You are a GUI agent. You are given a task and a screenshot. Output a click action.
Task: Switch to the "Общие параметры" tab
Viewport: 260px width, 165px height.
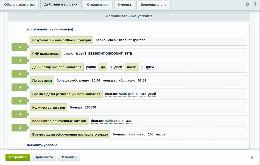(19, 5)
